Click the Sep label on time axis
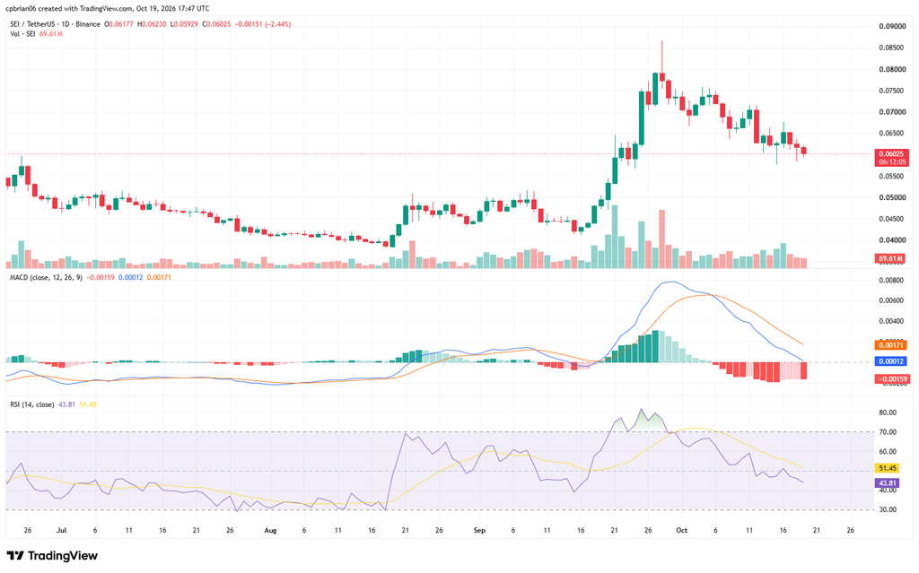The height and width of the screenshot is (573, 919). pos(479,530)
